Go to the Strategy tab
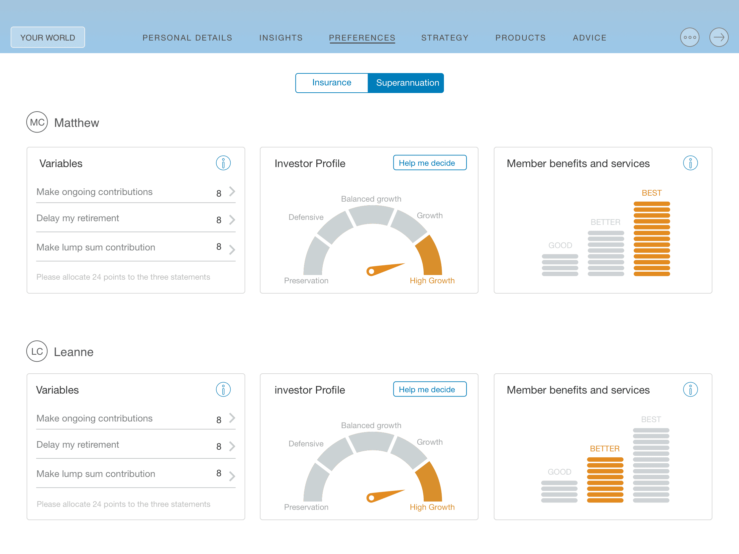The width and height of the screenshot is (739, 554). [x=445, y=38]
